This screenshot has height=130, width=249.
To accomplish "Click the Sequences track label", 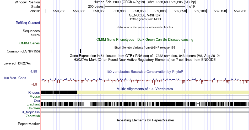I will pos(31,31).
